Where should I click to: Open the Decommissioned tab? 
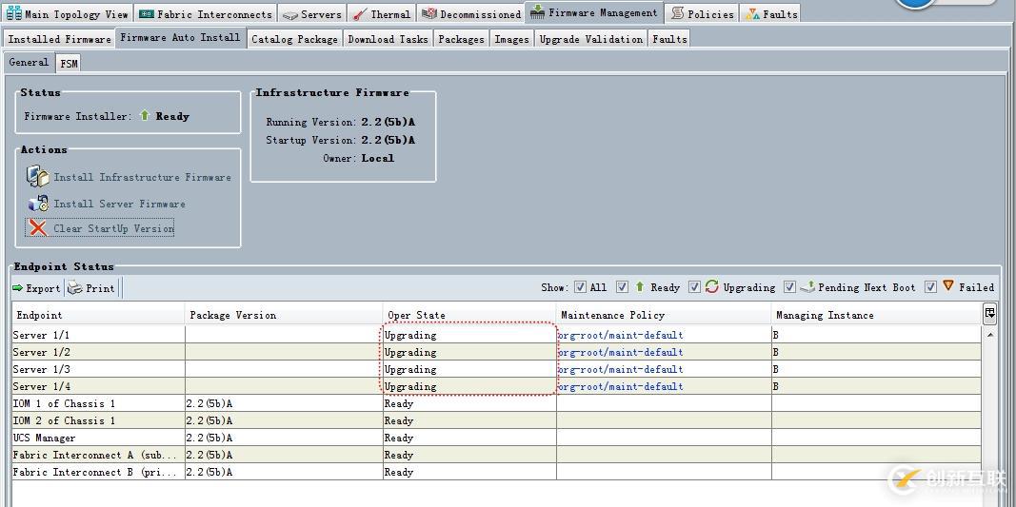(x=471, y=13)
